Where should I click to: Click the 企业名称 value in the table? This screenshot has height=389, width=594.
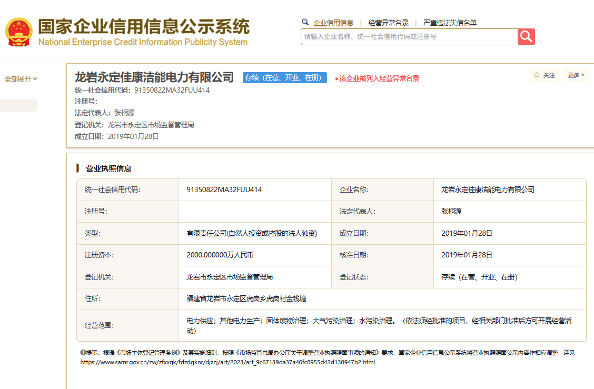pyautogui.click(x=488, y=190)
